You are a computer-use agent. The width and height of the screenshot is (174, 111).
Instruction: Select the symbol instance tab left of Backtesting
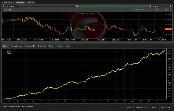(x=8, y=3)
